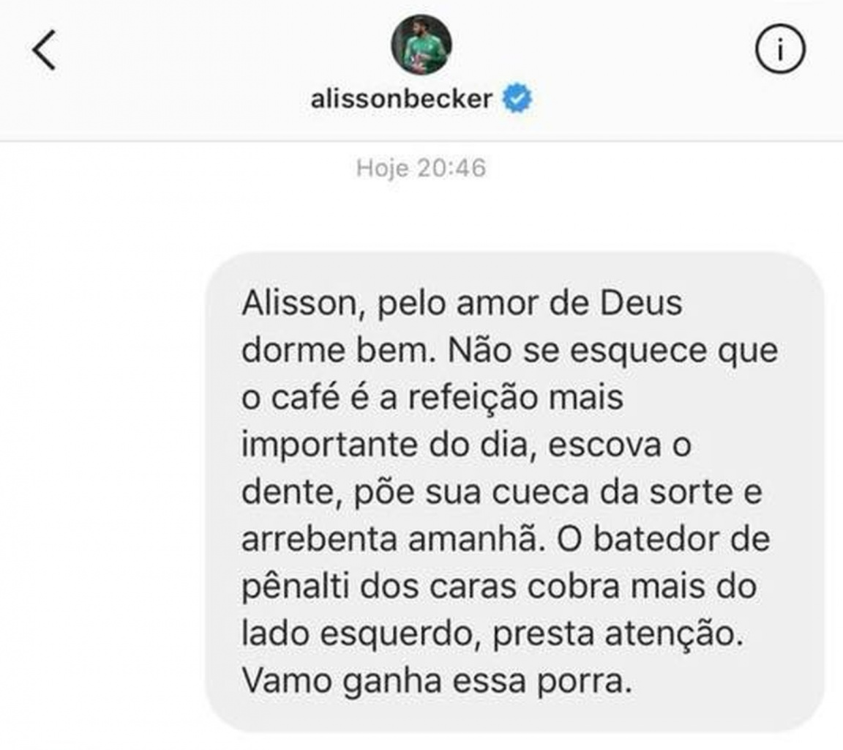
Task: Click the sentence "Vamo ganha essa porra."
Action: [x=437, y=681]
